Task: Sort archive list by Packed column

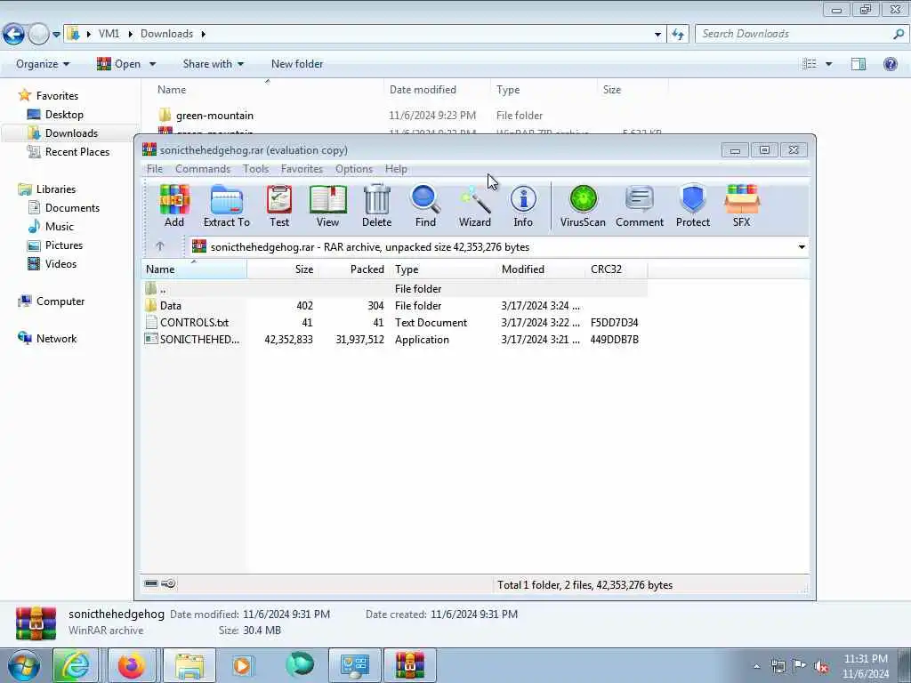Action: 354,269
